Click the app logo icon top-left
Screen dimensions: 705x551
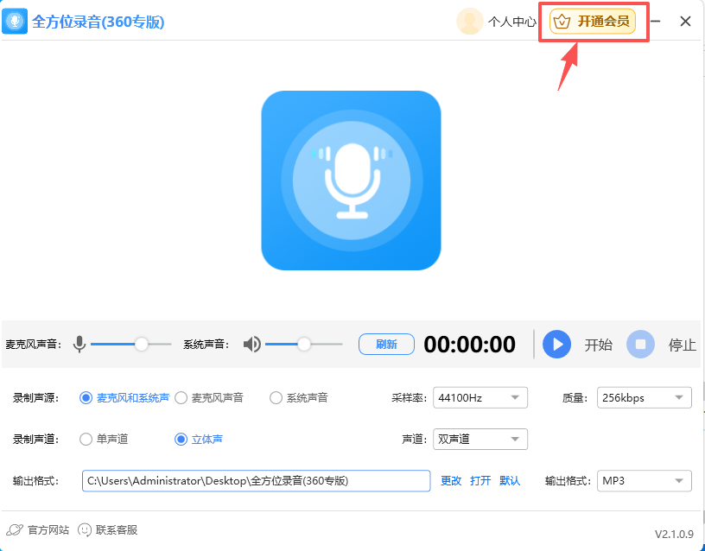click(15, 21)
